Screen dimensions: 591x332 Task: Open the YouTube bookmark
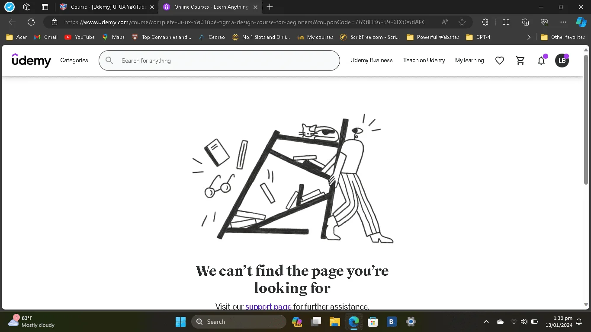80,37
